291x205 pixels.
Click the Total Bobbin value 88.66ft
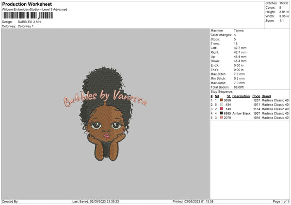pos(239,87)
